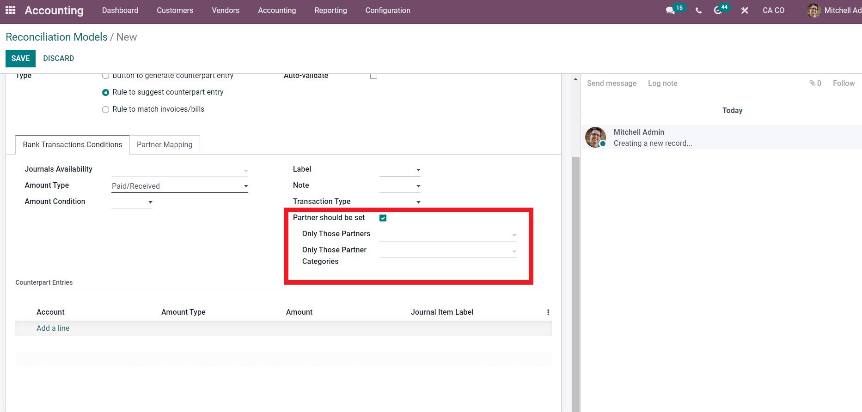Screen dimensions: 862x412
Task: Open the Configuration menu
Action: coord(388,10)
